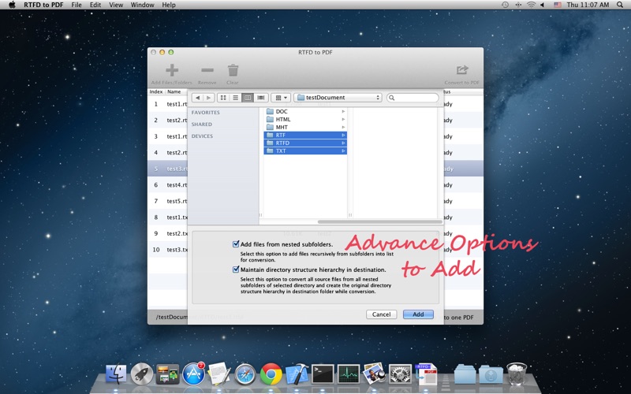Open the Apple menu

click(12, 5)
